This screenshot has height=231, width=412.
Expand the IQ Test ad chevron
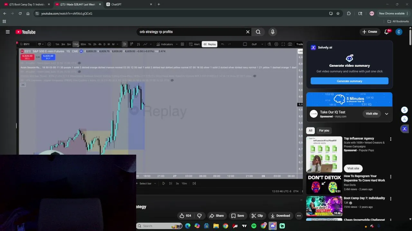(387, 114)
